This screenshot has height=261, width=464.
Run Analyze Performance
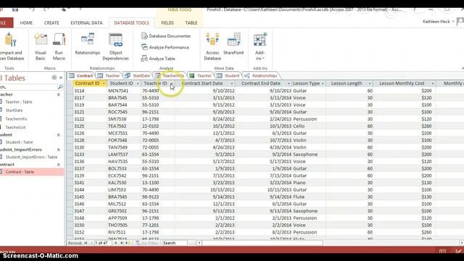coord(165,47)
